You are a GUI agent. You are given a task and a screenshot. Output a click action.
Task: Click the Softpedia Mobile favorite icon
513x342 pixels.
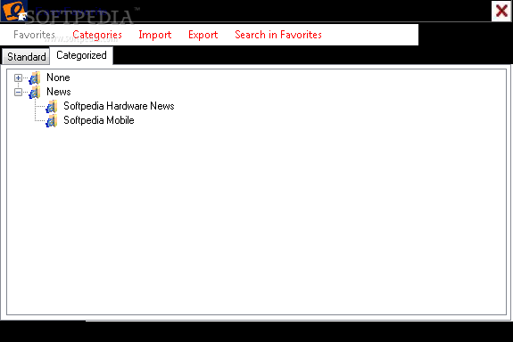pyautogui.click(x=52, y=121)
